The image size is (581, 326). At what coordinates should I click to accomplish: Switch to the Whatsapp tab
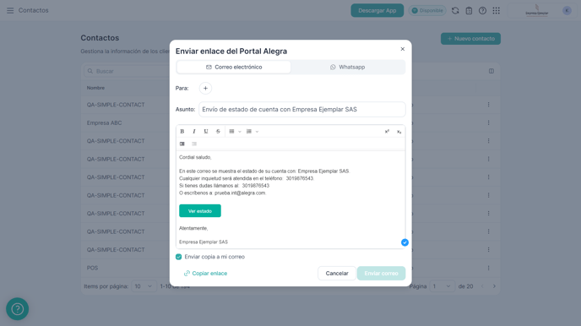[x=348, y=67]
